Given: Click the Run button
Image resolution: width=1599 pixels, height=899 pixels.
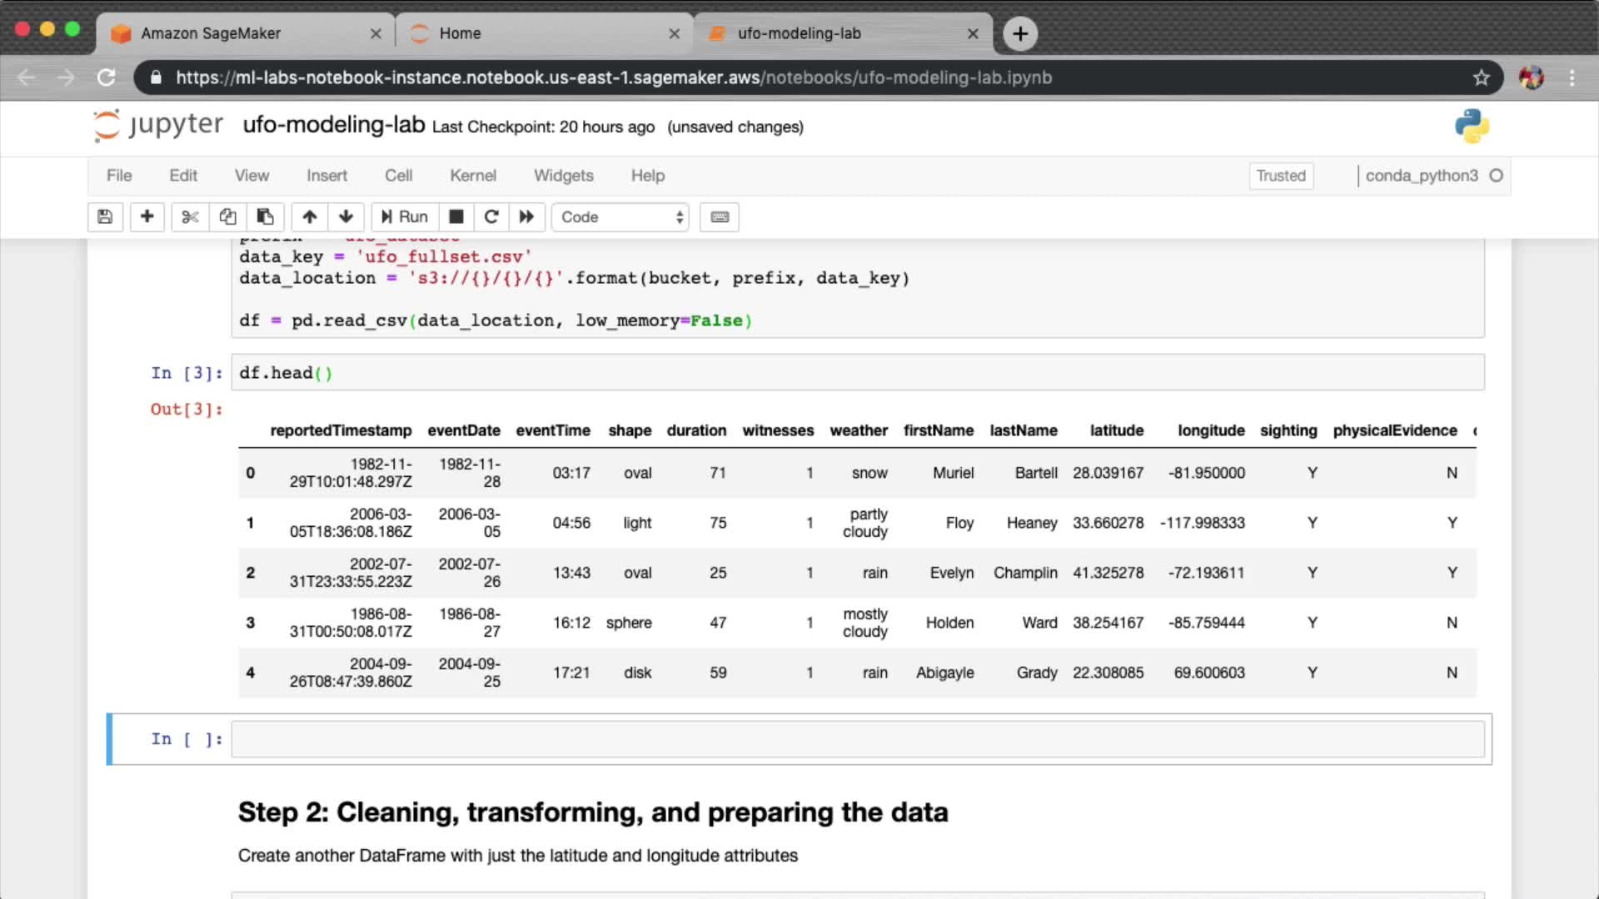Looking at the screenshot, I should point(405,217).
